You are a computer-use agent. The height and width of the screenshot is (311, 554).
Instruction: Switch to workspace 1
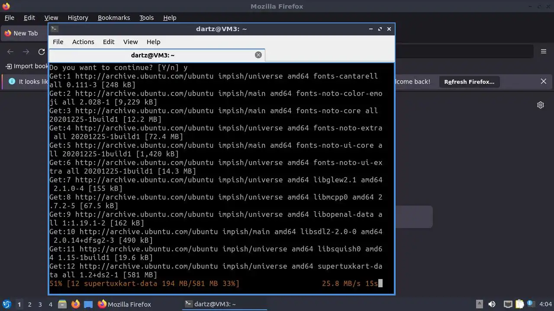point(19,305)
